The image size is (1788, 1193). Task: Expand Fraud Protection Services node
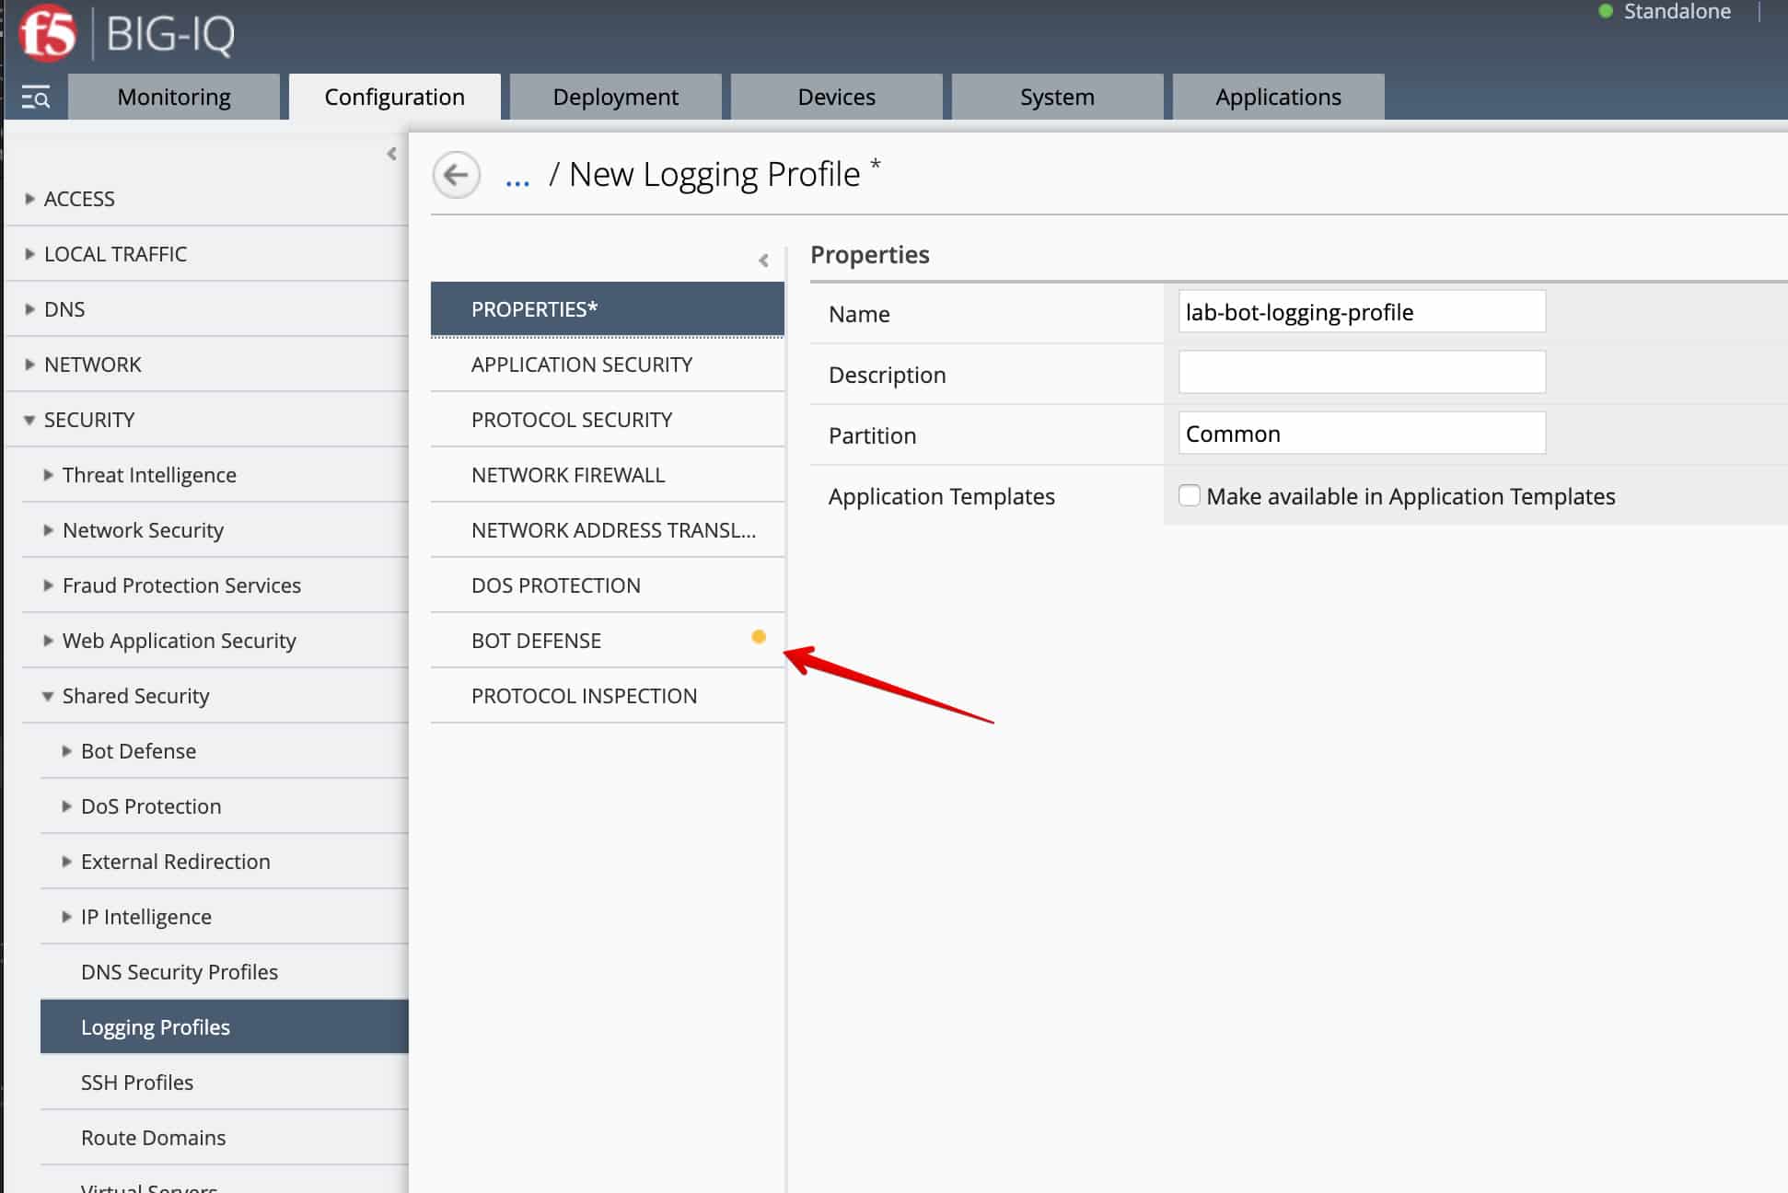tap(49, 585)
